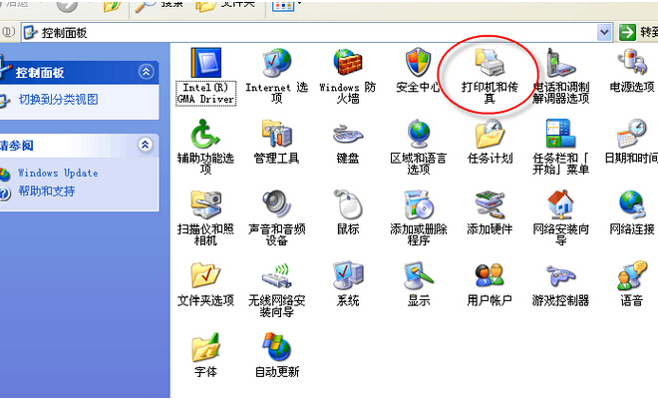Expand the address bar dropdown arrow
The width and height of the screenshot is (658, 399).
pyautogui.click(x=604, y=32)
